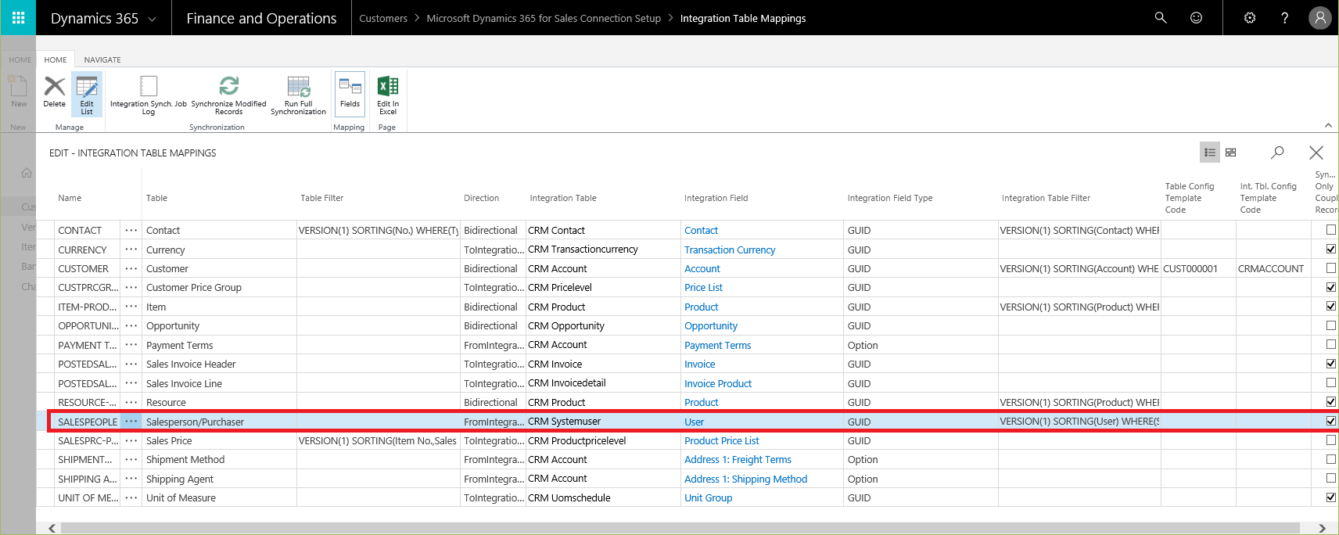Open Integration Synch. Job Log

149,95
